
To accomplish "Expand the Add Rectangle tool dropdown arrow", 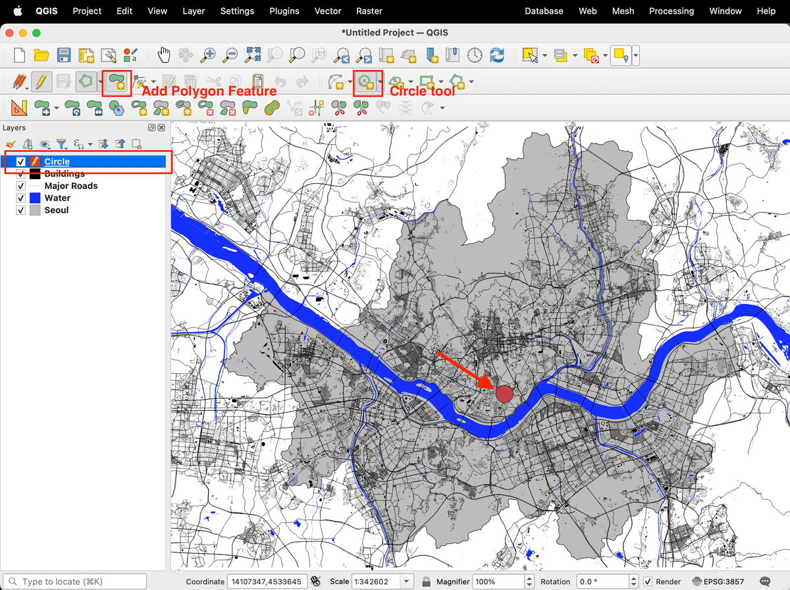I will [441, 82].
